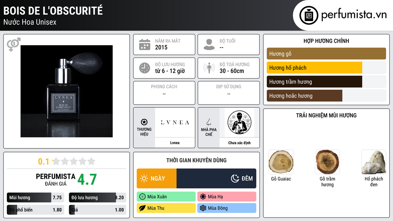Viewport: 393px width, 221px height.
Task: Click the Thời Gian Khuyên Dùng heading
Action: 196,160
